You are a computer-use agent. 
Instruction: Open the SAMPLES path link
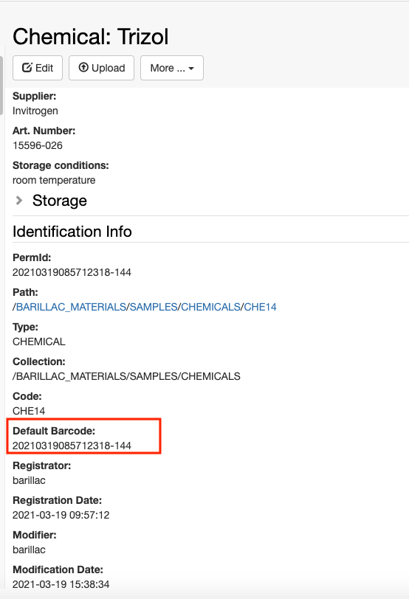pos(154,307)
